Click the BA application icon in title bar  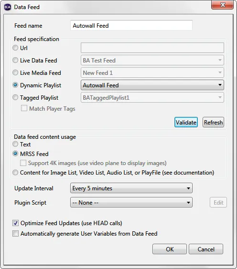pyautogui.click(x=7, y=7)
